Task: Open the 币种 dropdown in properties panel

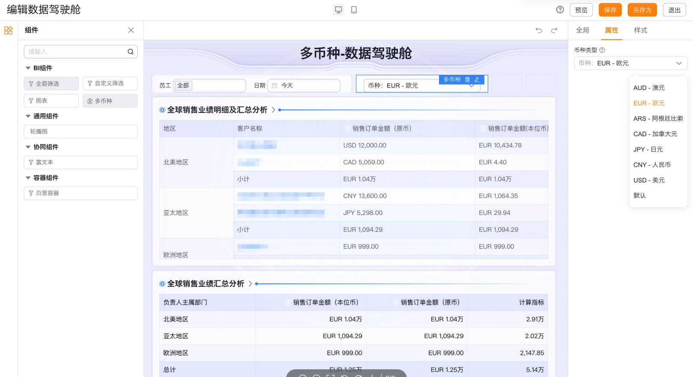Action: pos(630,63)
